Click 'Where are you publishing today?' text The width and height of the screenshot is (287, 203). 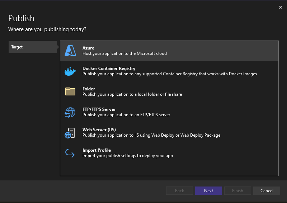pyautogui.click(x=47, y=29)
